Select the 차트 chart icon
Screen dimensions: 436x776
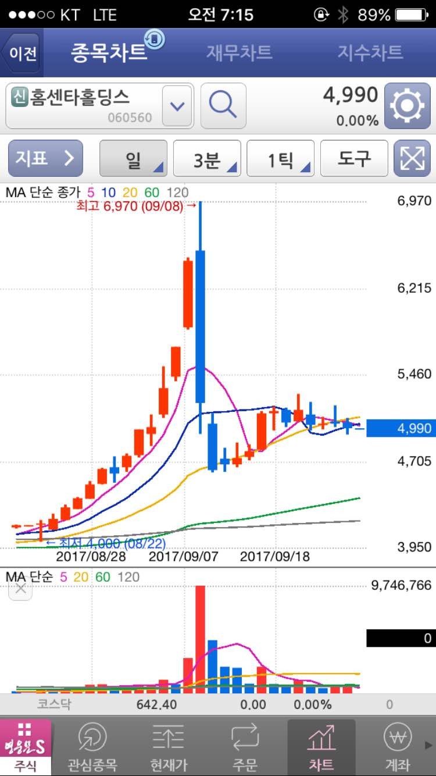pos(321,747)
